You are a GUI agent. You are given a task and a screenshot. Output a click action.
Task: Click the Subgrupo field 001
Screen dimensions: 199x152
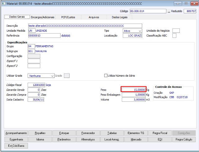pyautogui.click(x=31, y=51)
